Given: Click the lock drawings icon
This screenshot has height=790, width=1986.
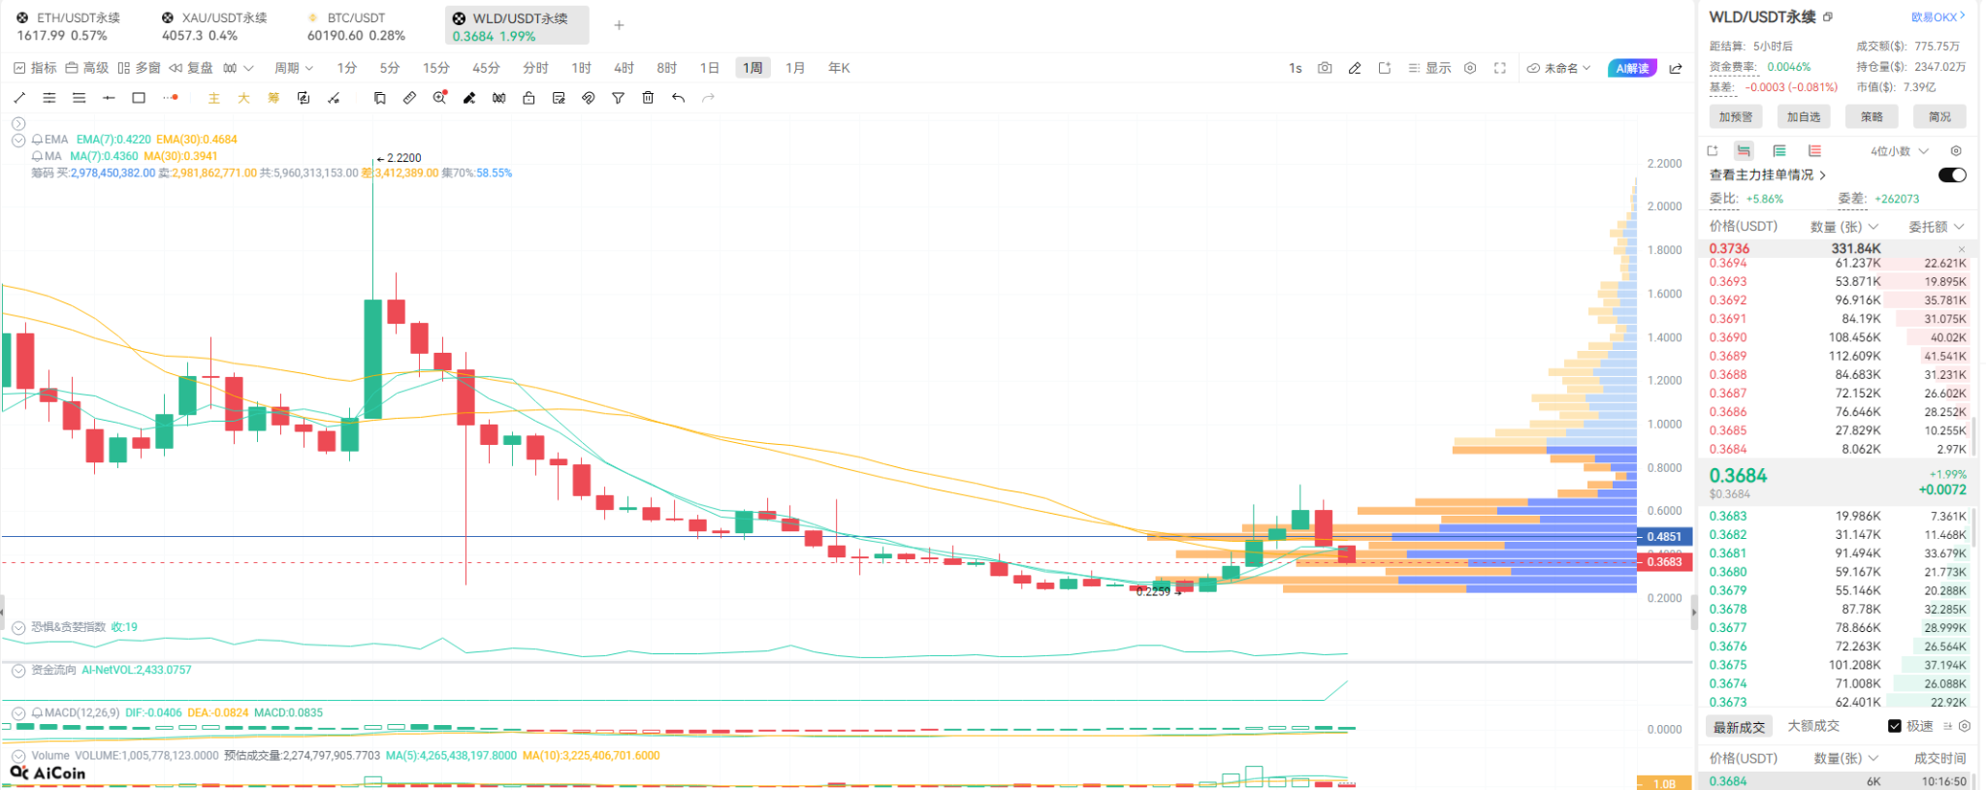Looking at the screenshot, I should pyautogui.click(x=529, y=98).
